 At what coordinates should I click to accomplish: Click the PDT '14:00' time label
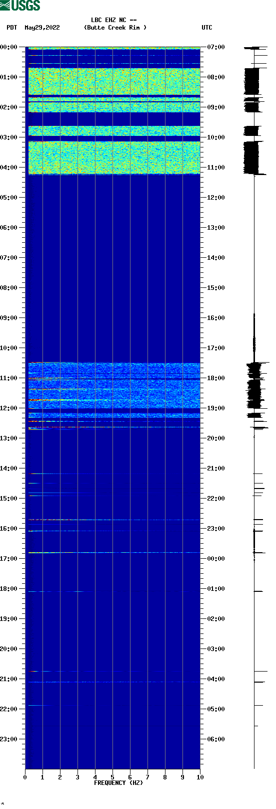point(9,468)
